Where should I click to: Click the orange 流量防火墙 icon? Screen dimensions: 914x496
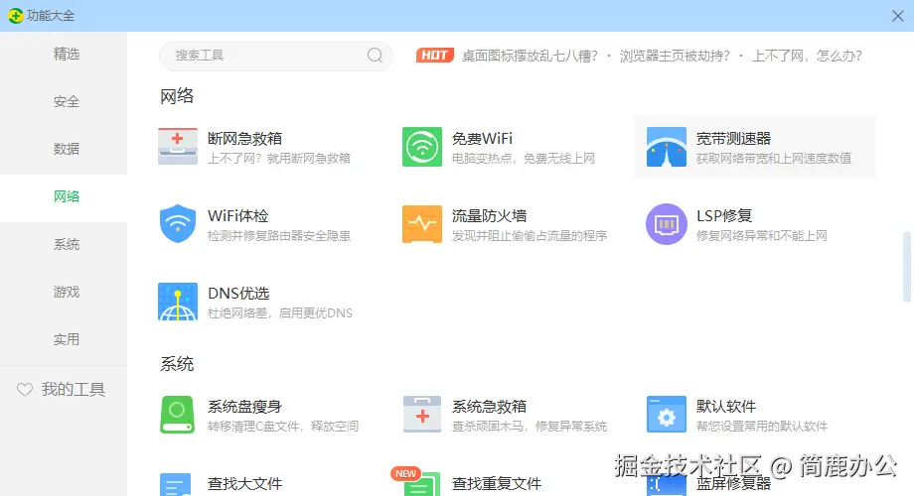pos(422,223)
